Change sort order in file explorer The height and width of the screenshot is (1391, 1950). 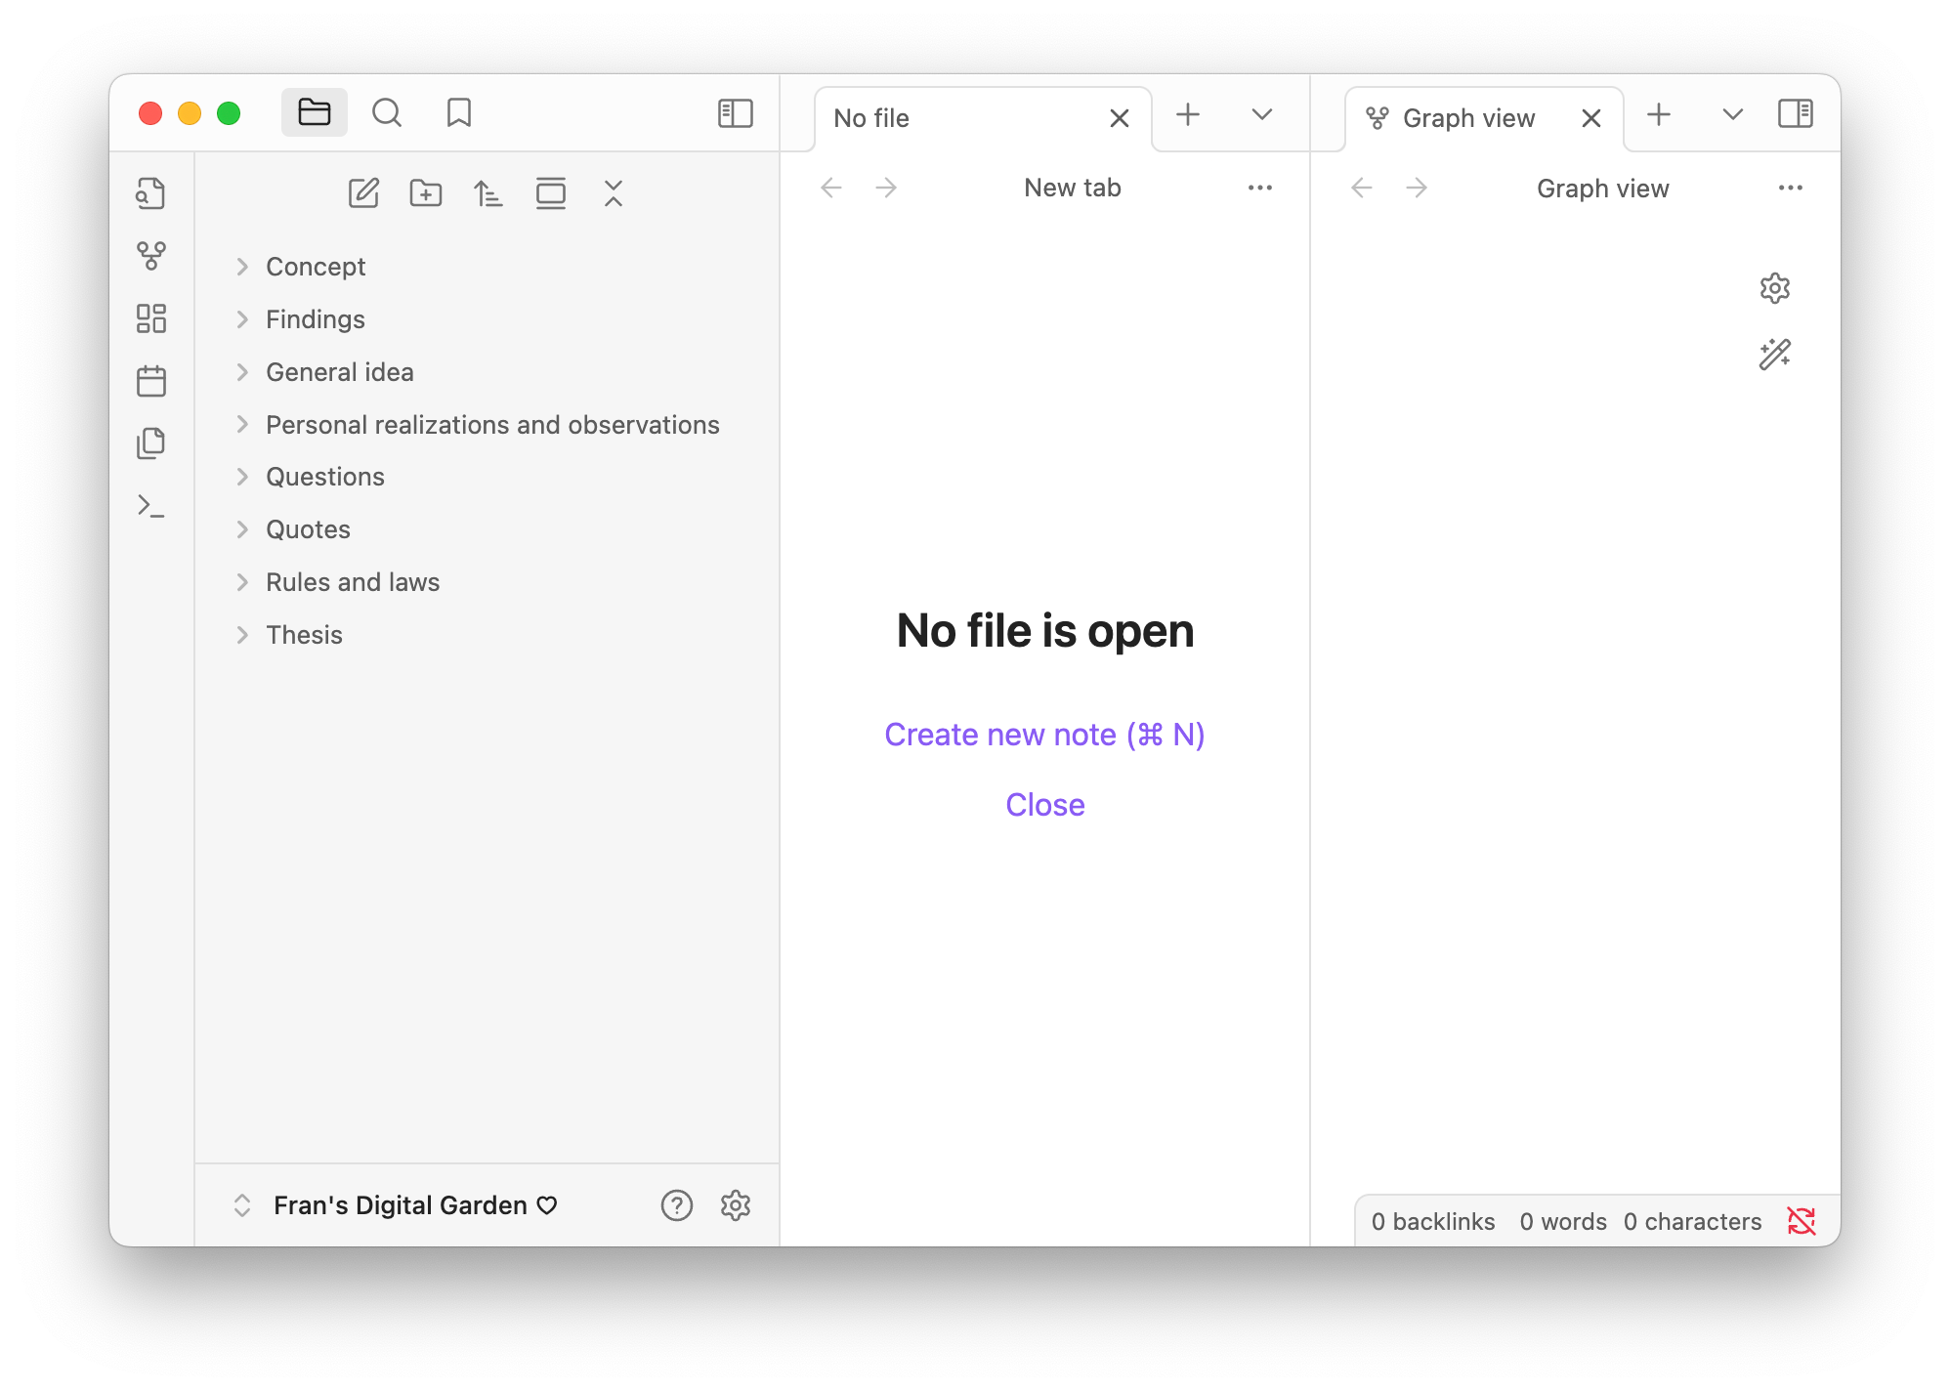488,193
